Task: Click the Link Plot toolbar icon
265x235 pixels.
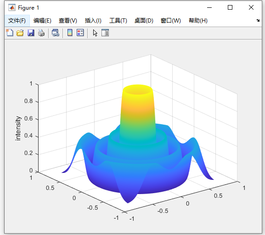Action: click(x=56, y=33)
